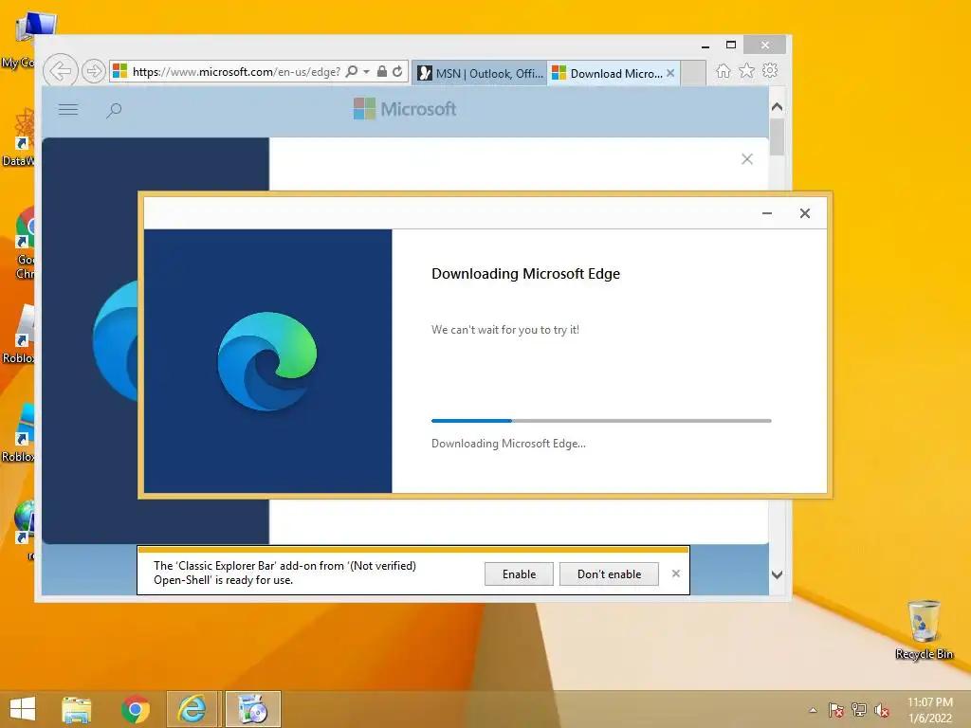The width and height of the screenshot is (971, 728).
Task: Open Action Center flag icon
Action: pos(836,710)
